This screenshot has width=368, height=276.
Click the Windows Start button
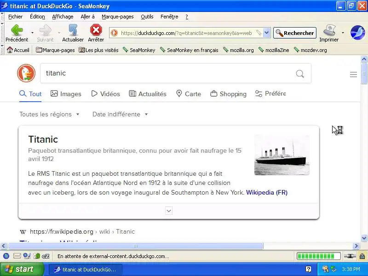pyautogui.click(x=22, y=269)
